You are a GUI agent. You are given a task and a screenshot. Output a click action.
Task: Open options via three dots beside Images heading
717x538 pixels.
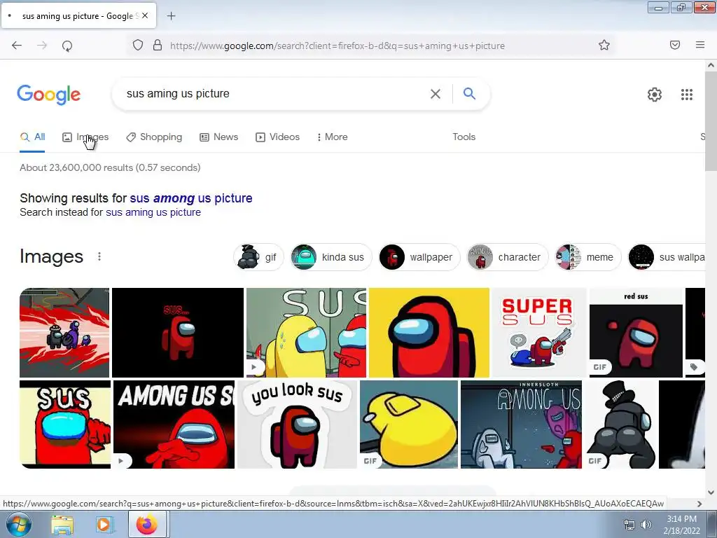(x=99, y=256)
